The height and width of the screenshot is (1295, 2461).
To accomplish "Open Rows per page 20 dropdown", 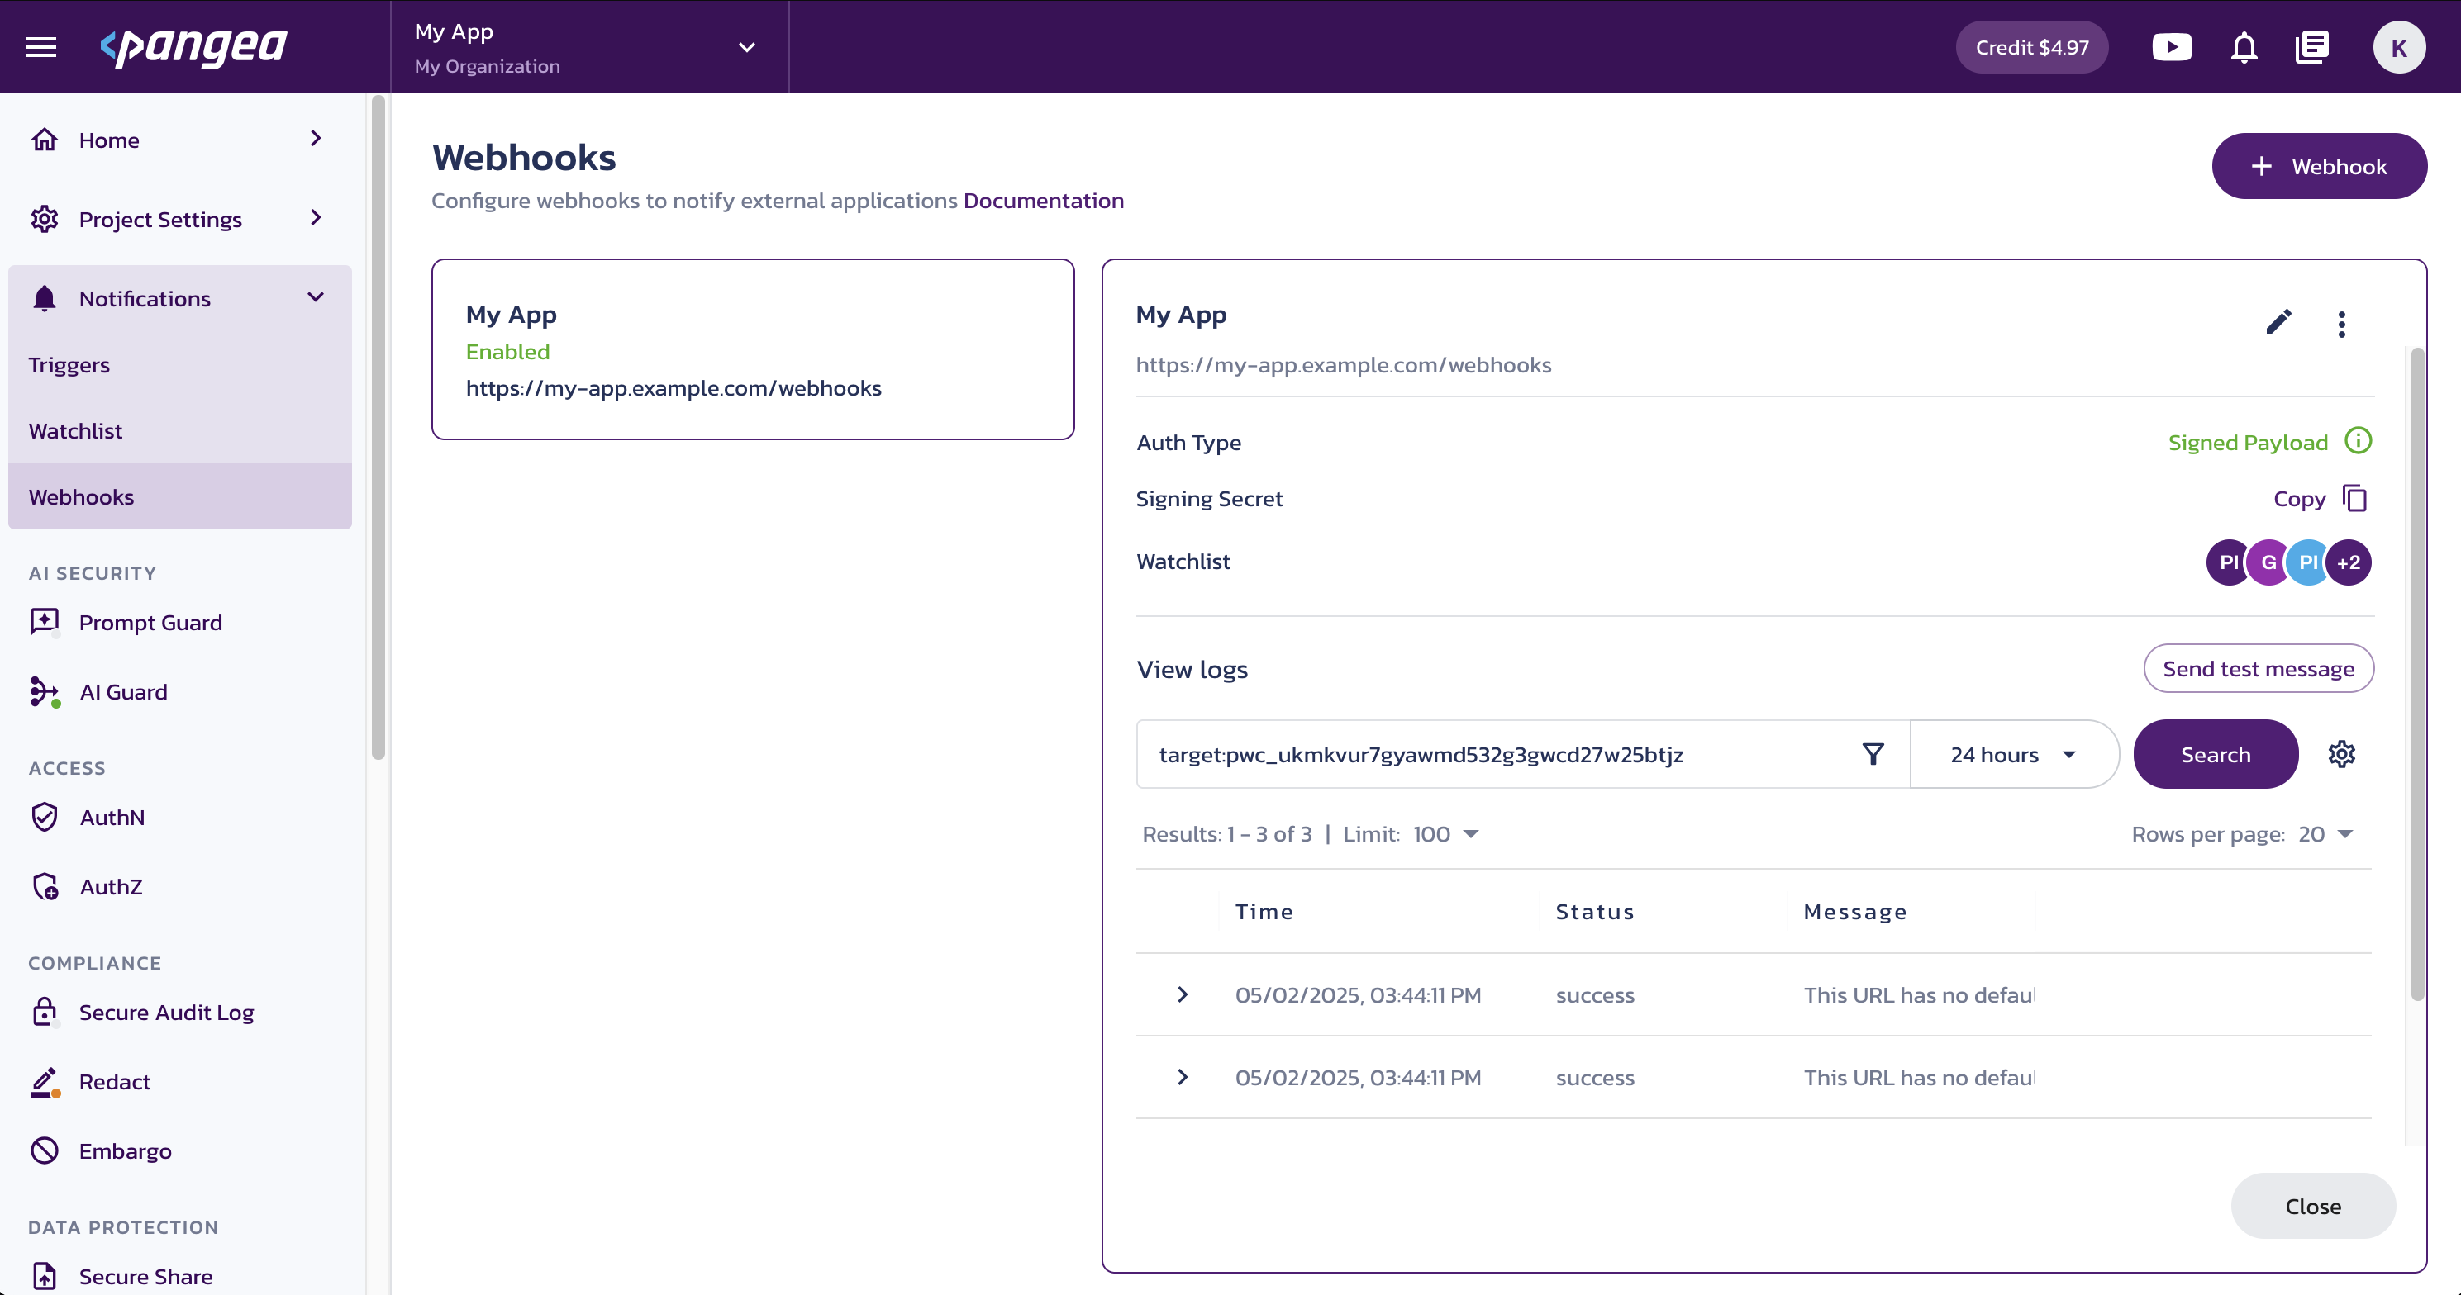I will click(x=2325, y=833).
